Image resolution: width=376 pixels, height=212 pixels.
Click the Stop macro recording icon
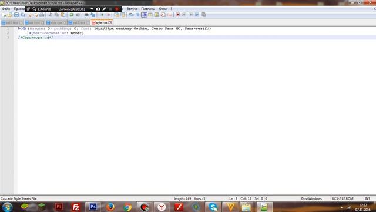184,15
